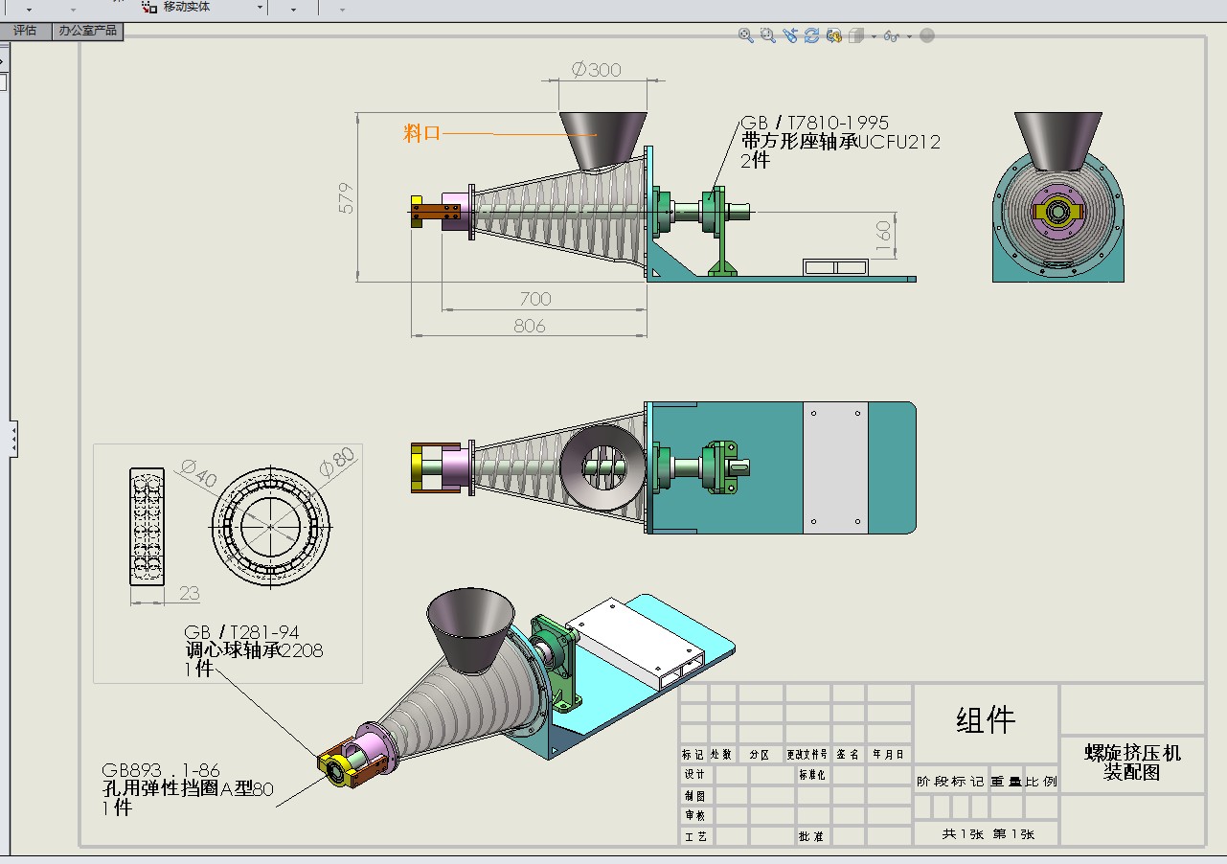
Task: Select the bearing detail circular view
Action: (x=271, y=526)
